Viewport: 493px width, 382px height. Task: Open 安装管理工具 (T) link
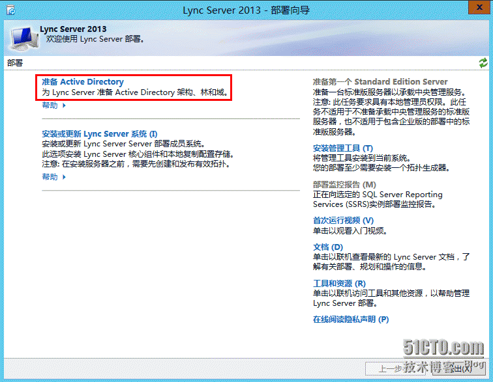click(343, 148)
